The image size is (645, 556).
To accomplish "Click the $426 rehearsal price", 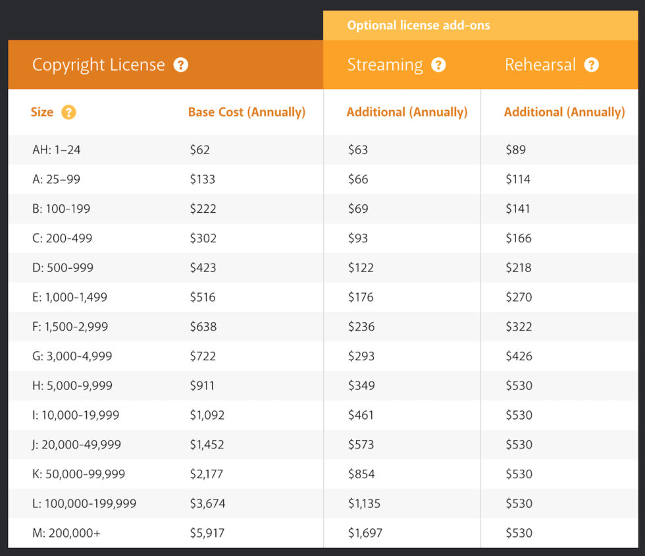I will [x=519, y=356].
